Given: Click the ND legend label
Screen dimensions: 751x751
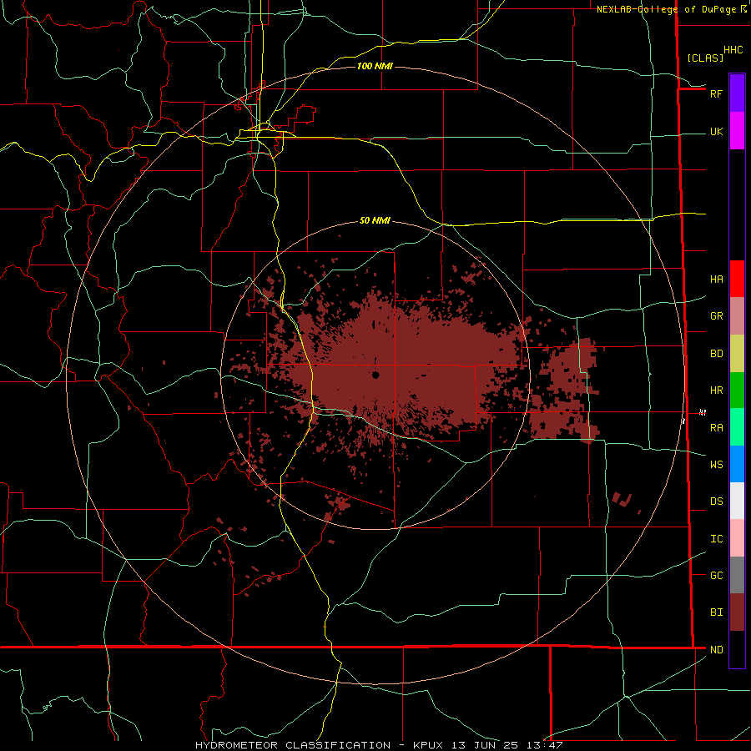Looking at the screenshot, I should pyautogui.click(x=716, y=650).
